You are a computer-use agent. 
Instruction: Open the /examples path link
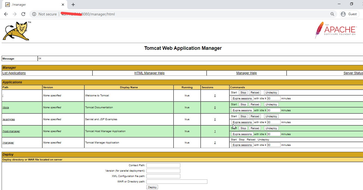(9, 119)
